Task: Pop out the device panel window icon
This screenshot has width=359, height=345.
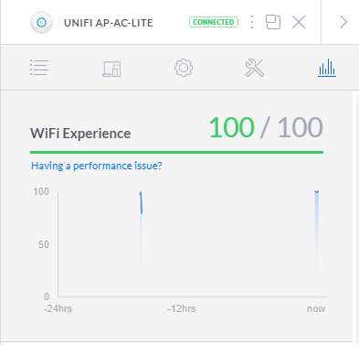Action: tap(273, 22)
